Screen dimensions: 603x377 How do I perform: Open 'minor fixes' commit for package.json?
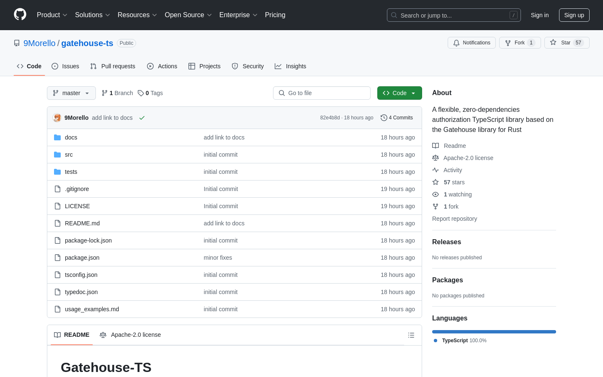point(218,258)
